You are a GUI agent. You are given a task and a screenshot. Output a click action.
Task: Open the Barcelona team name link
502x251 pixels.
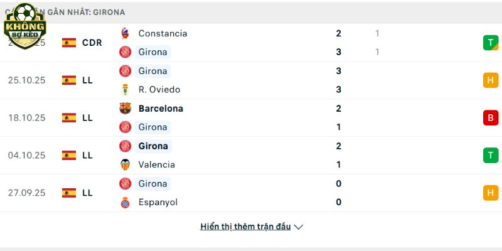(x=161, y=109)
